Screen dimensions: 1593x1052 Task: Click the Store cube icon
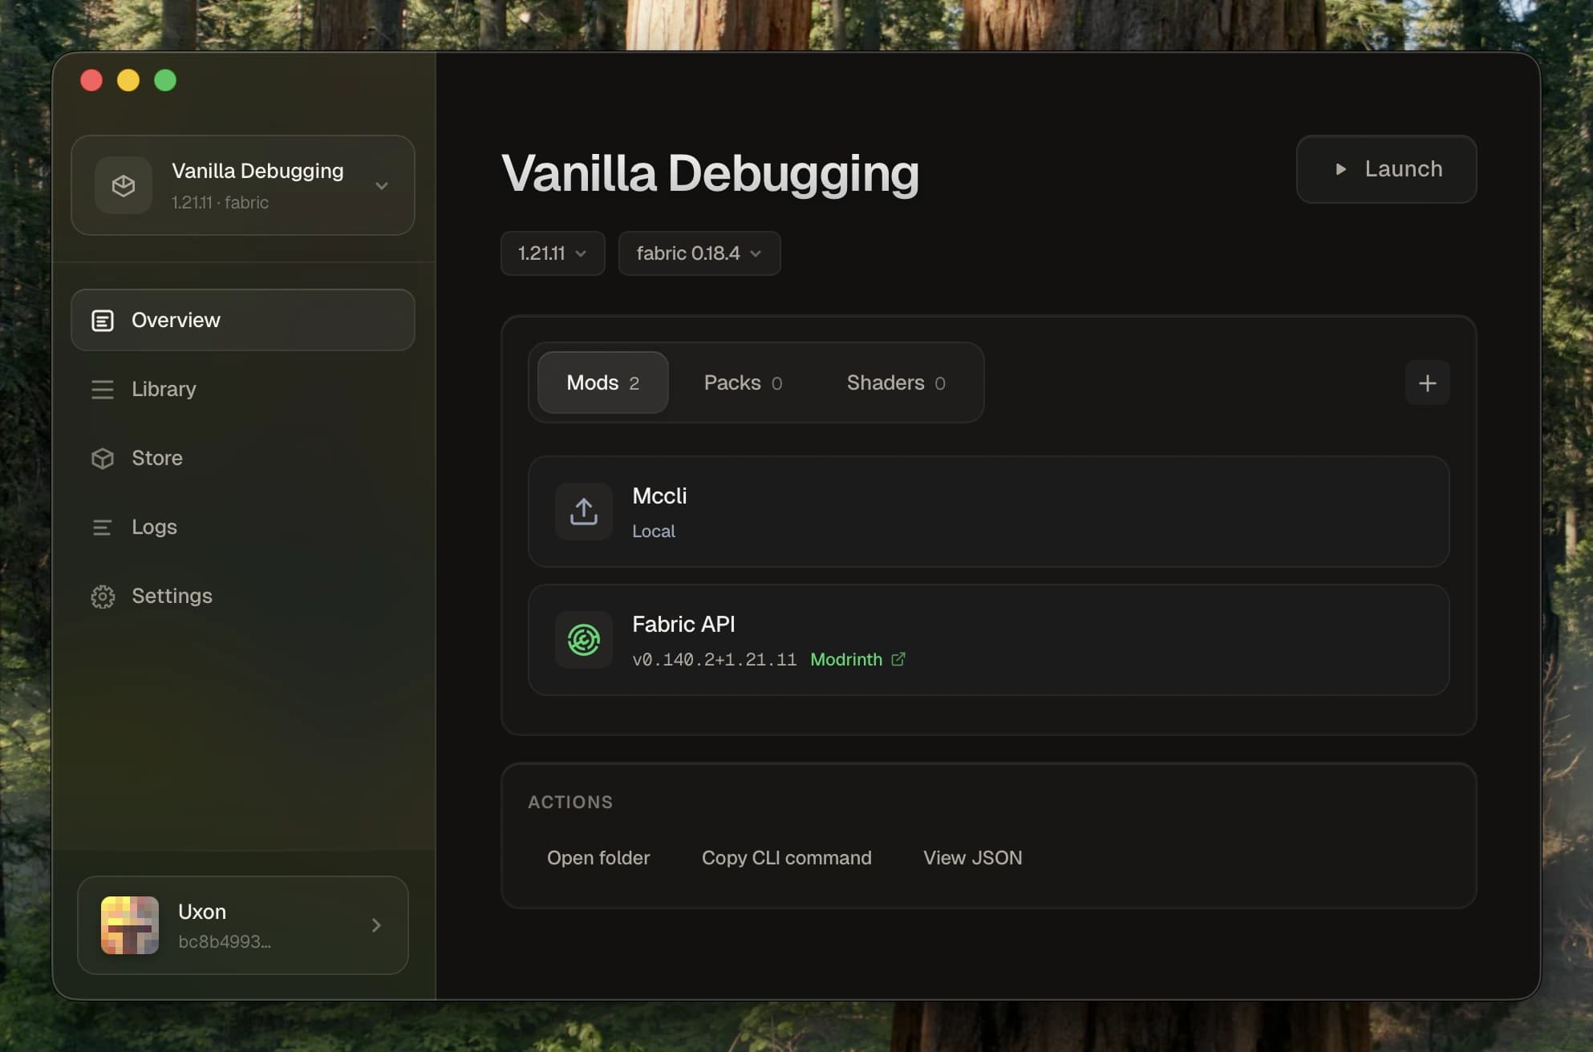click(x=103, y=458)
